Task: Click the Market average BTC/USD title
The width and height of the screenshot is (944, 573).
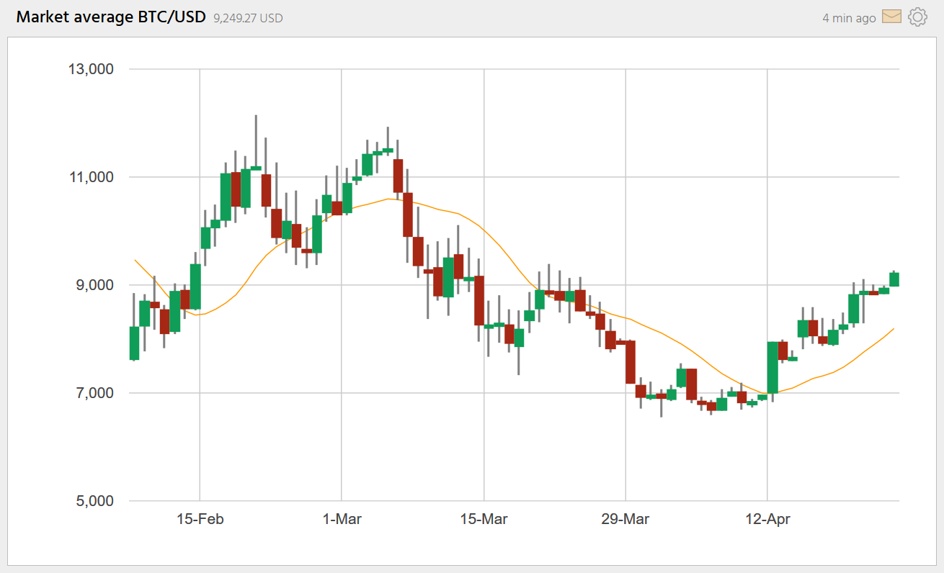Action: coord(111,17)
